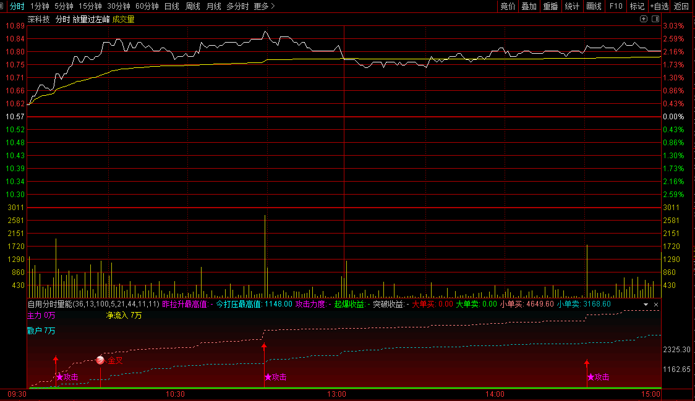
Task: Open the 多分时 multi-day intraday view
Action: [x=237, y=6]
